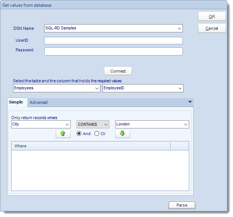The height and width of the screenshot is (217, 233).
Task: Click inside the Where conditions list
Action: click(x=100, y=170)
